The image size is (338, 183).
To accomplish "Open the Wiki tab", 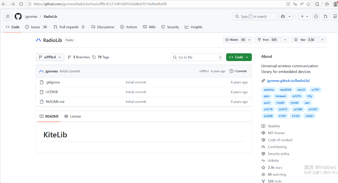I will click(149, 27).
